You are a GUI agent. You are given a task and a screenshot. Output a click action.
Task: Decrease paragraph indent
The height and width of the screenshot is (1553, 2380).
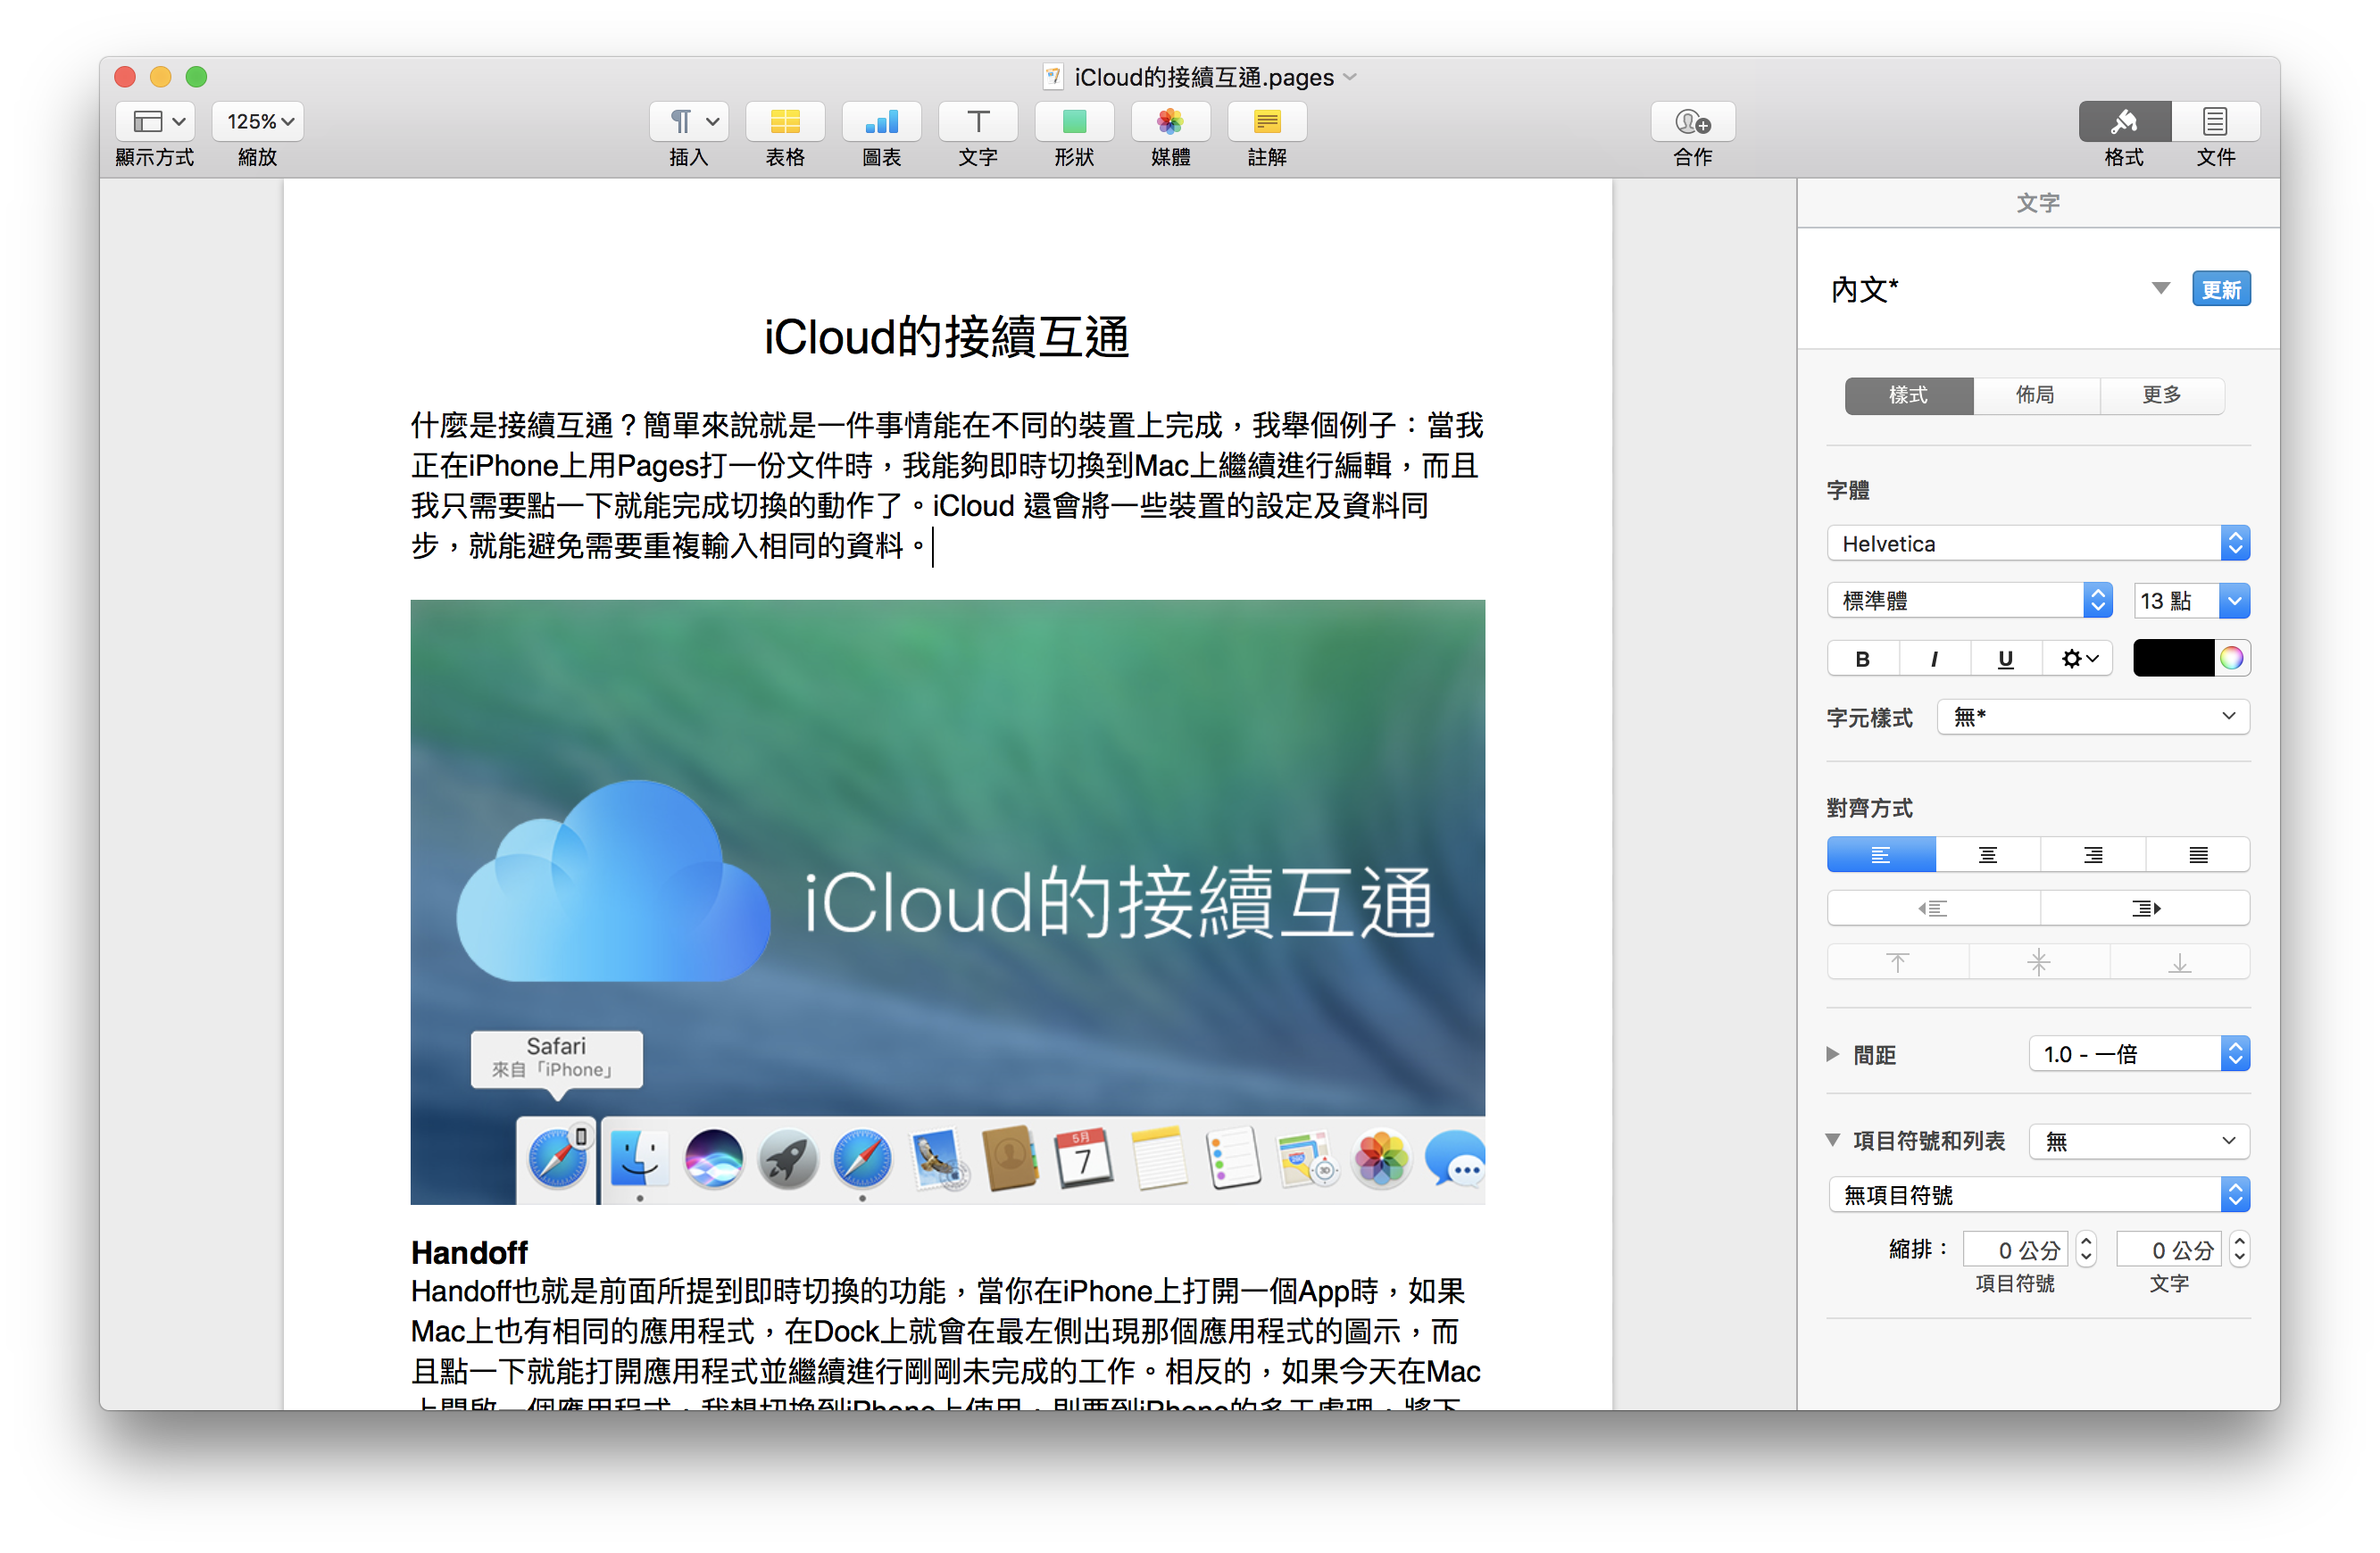point(1933,909)
